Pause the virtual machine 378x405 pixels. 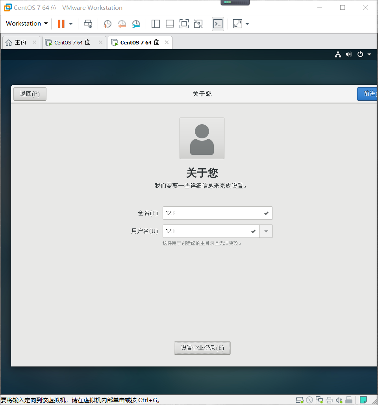tap(61, 24)
